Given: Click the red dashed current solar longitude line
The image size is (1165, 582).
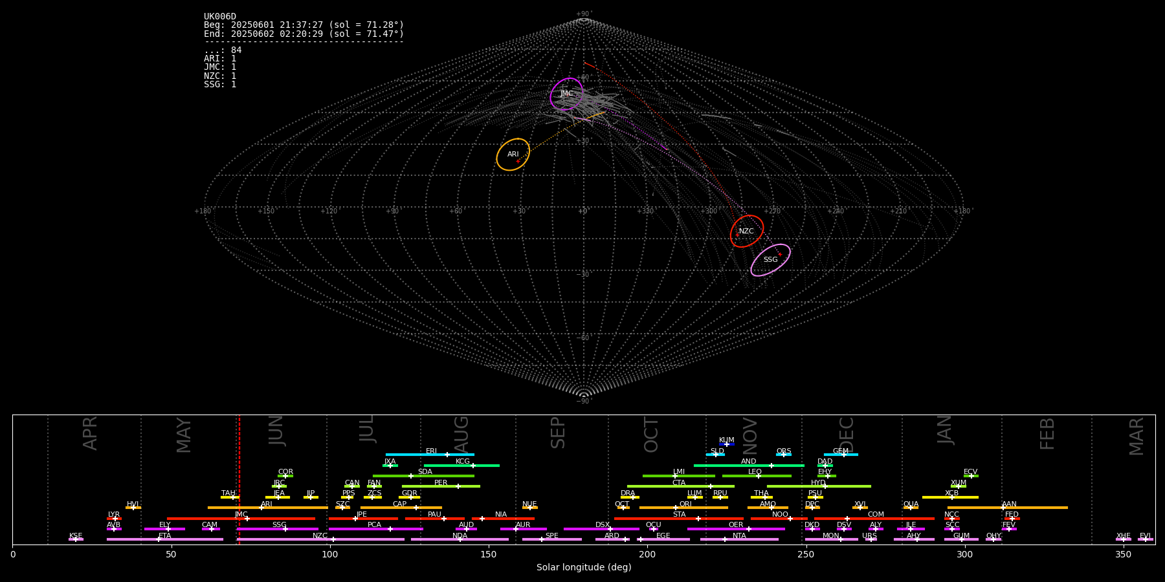Looking at the screenshot, I should click(239, 479).
